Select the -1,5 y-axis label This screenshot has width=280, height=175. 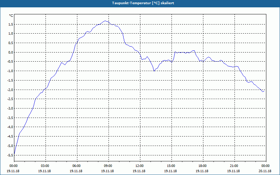10,80
